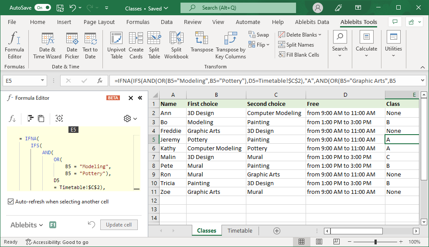Click the copy formula icon in Formula Editor
Screen dimensions: 429x247
tap(41, 118)
